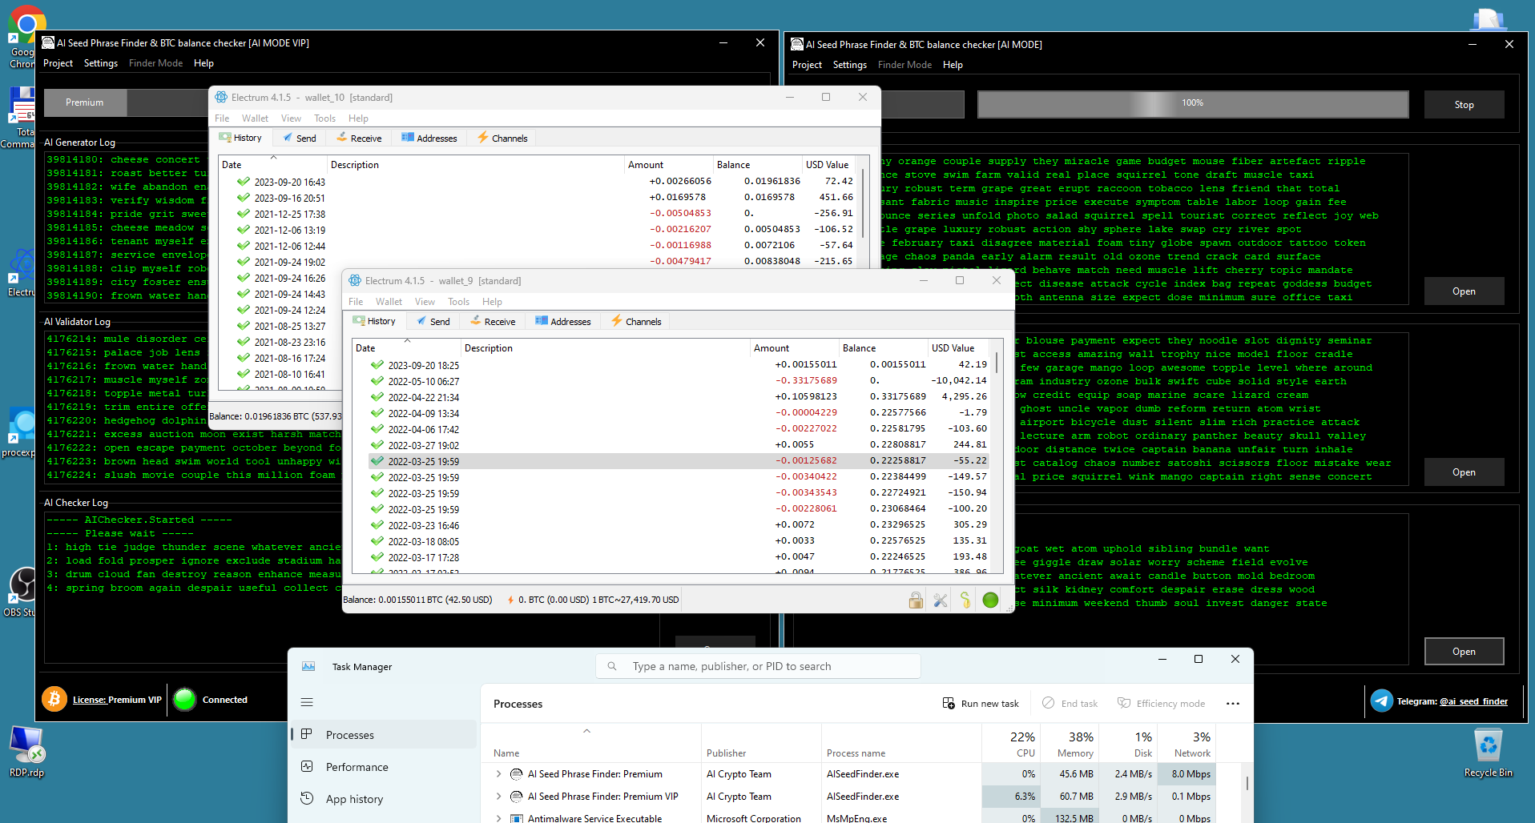The height and width of the screenshot is (823, 1535).
Task: Open the @ai_seed_finder Telegram link
Action: [x=1473, y=702]
